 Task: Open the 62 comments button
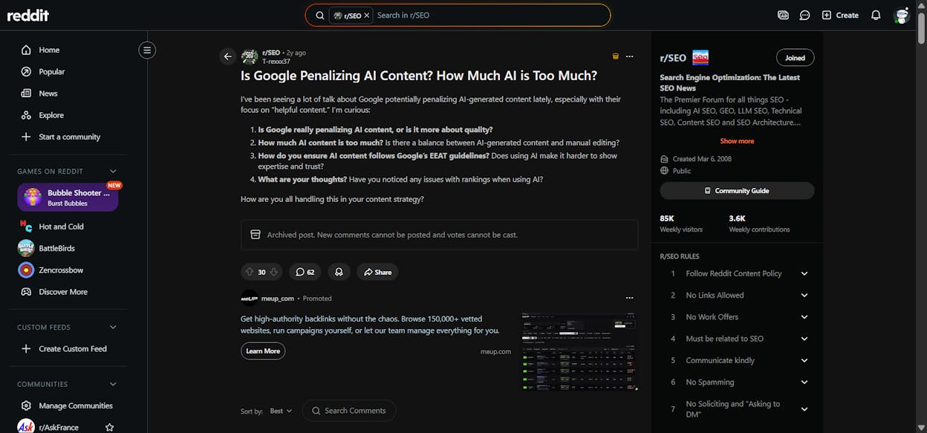pyautogui.click(x=305, y=272)
